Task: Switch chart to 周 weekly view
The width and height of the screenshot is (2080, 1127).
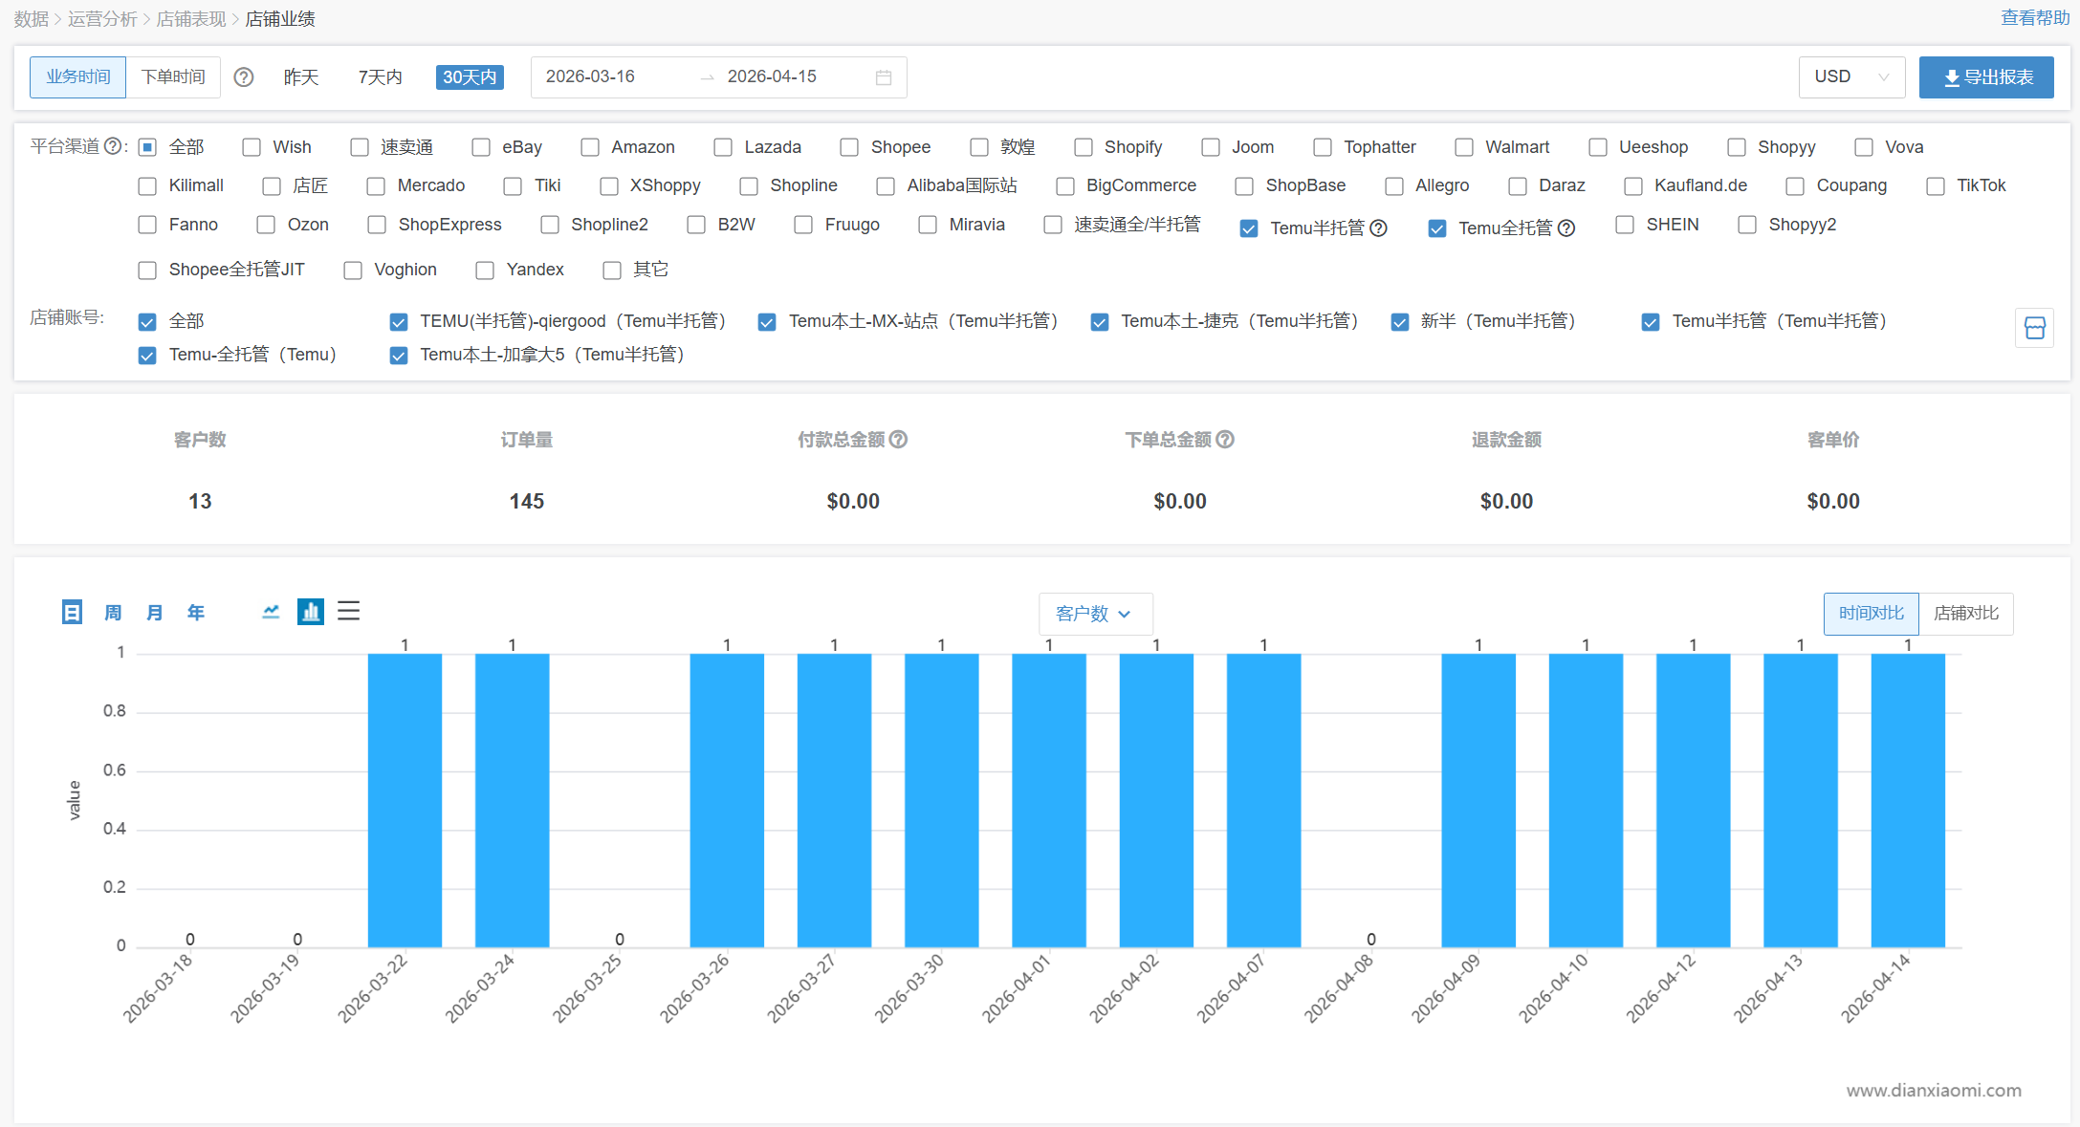Action: click(113, 612)
